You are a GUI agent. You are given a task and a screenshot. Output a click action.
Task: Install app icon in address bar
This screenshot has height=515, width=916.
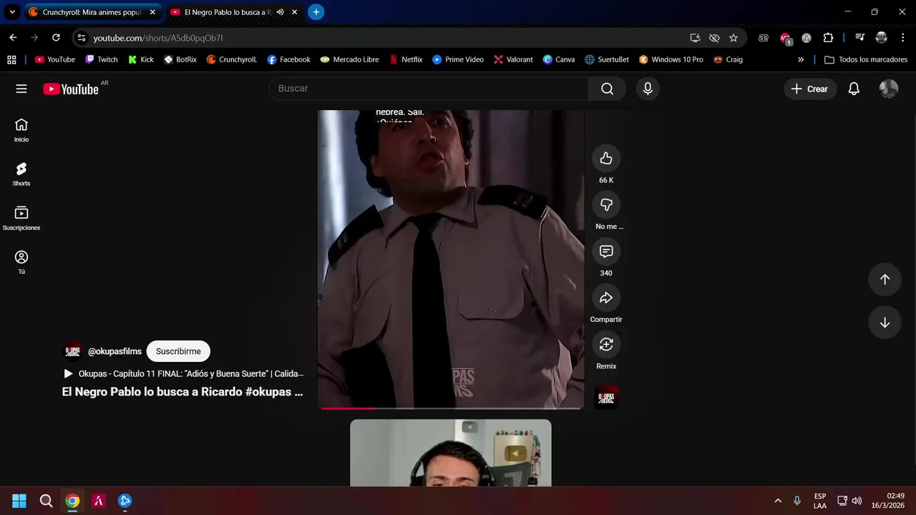[x=695, y=38]
